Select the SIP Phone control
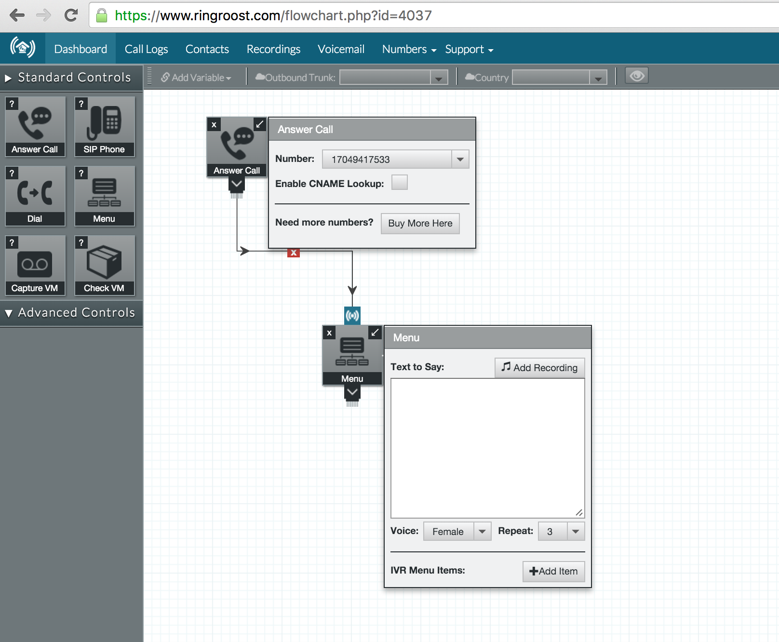 pos(105,127)
